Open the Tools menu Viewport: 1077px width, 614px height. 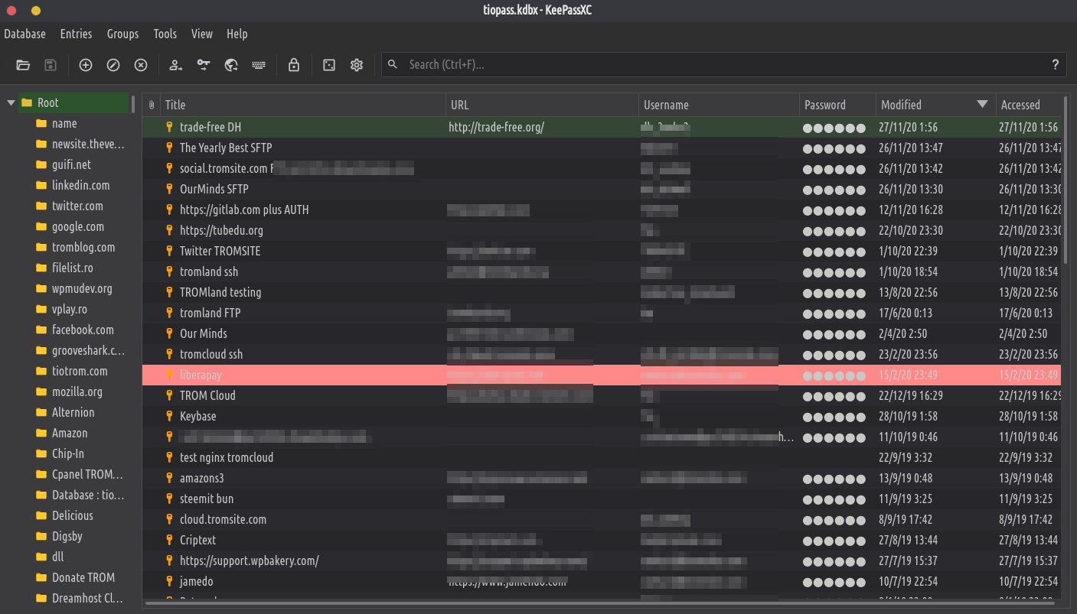click(165, 34)
